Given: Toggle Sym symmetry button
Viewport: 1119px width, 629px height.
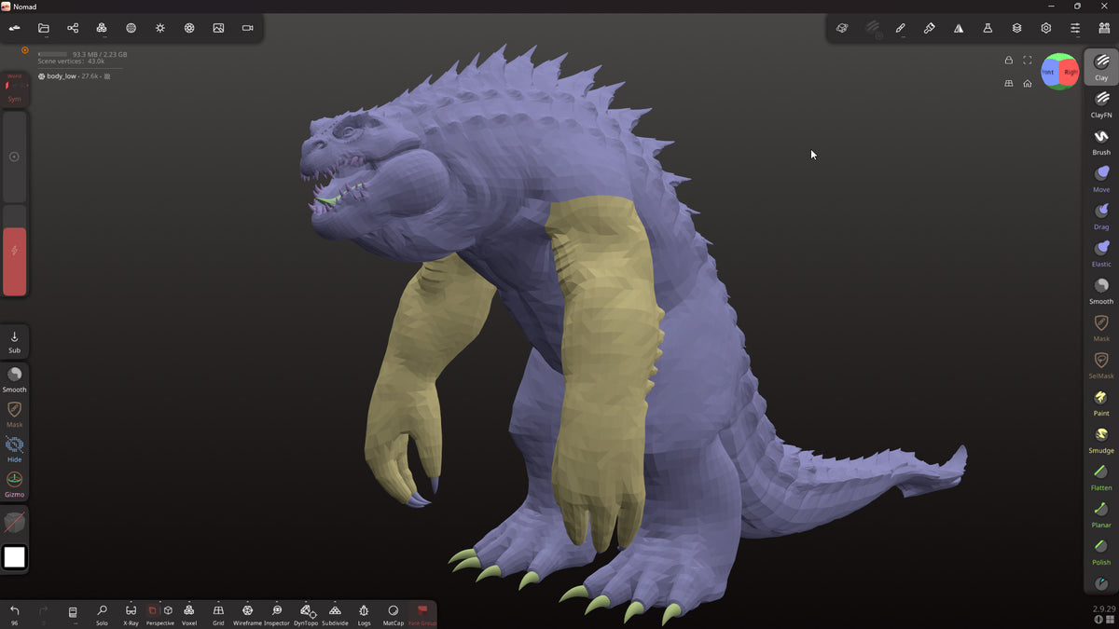Looking at the screenshot, I should click(x=14, y=88).
